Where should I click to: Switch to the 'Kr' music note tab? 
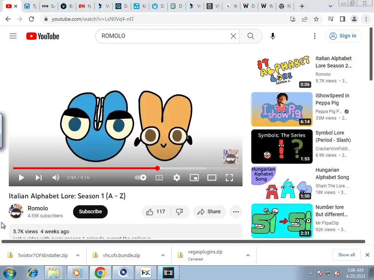point(140,6)
